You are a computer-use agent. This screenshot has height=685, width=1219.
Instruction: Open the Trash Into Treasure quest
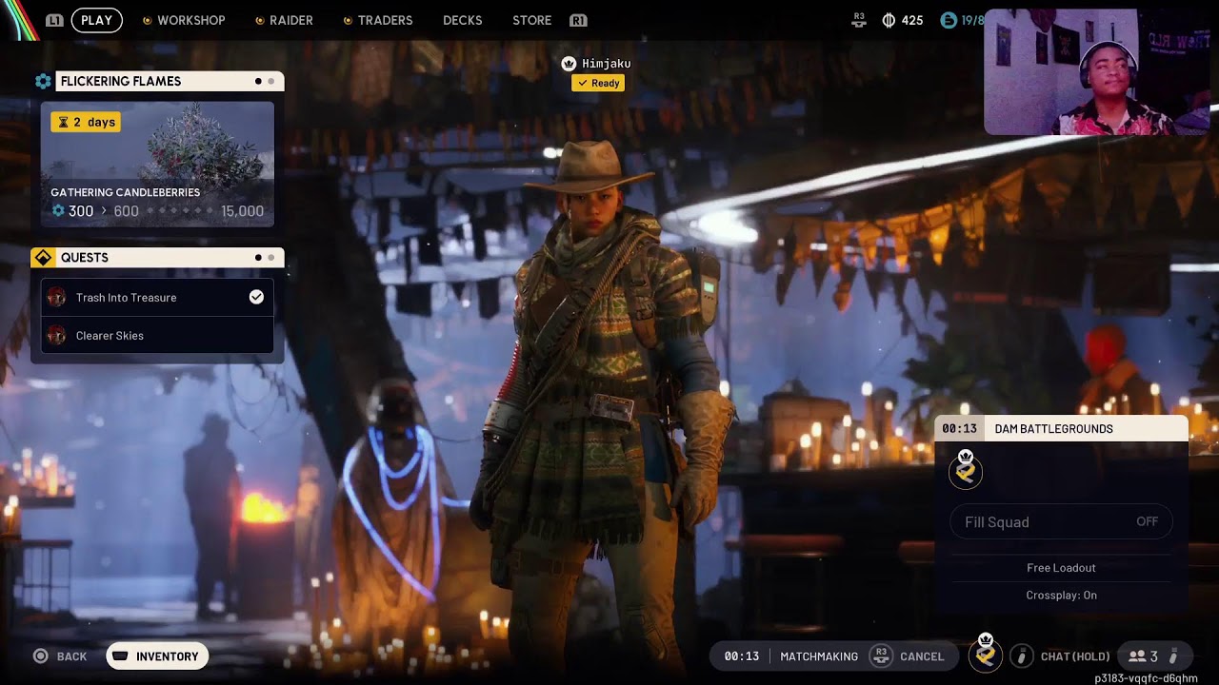tap(157, 298)
